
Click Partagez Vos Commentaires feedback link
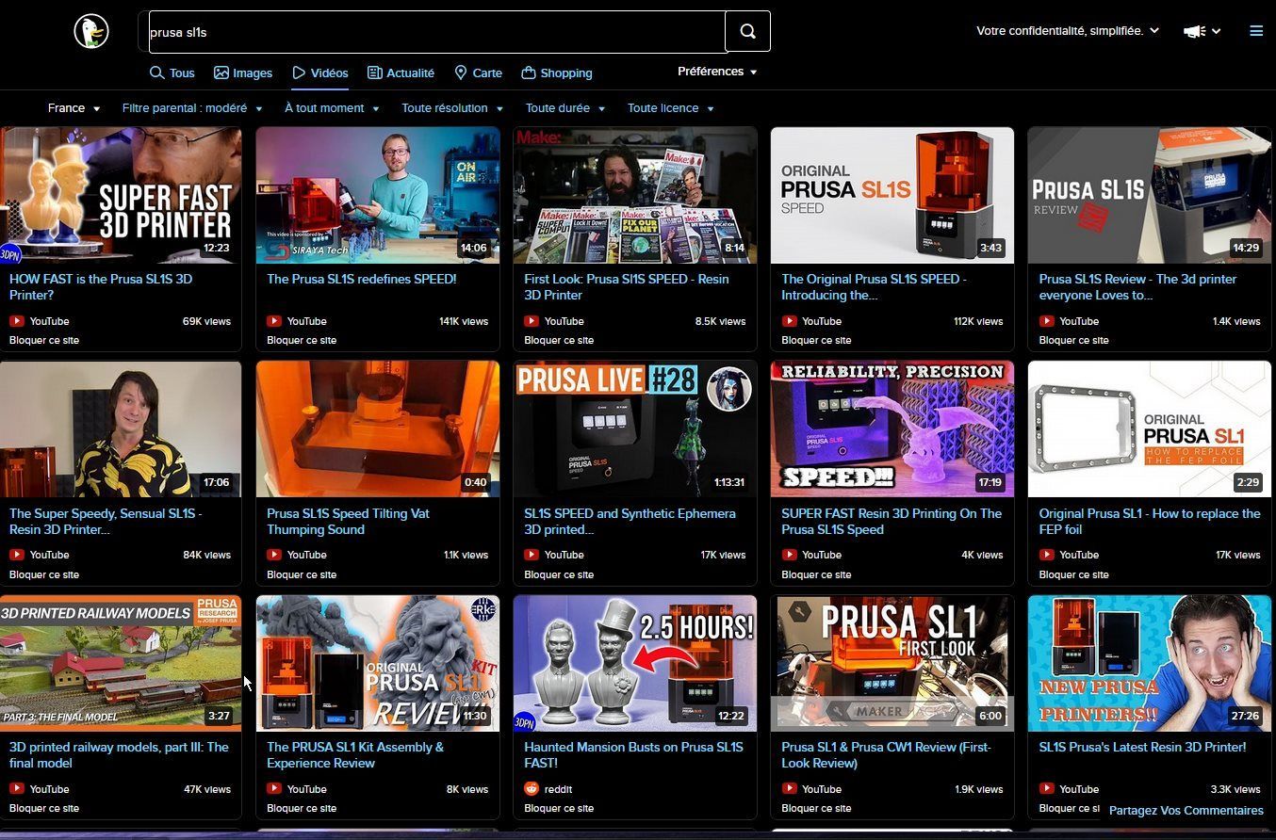tap(1186, 810)
